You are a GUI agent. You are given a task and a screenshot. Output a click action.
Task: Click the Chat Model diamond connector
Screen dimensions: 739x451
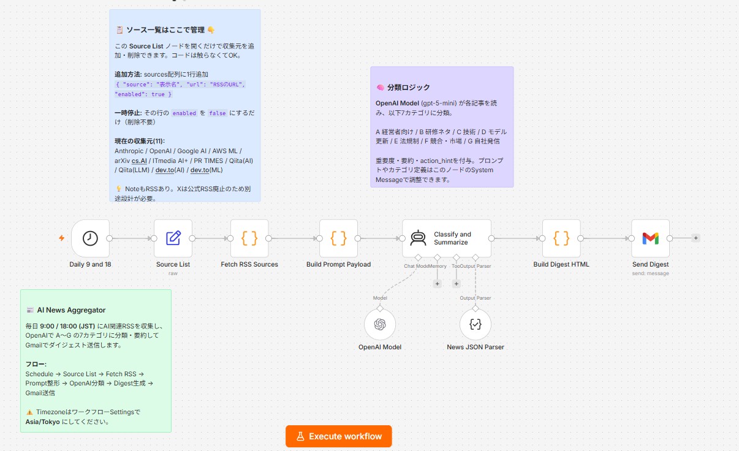tap(418, 257)
